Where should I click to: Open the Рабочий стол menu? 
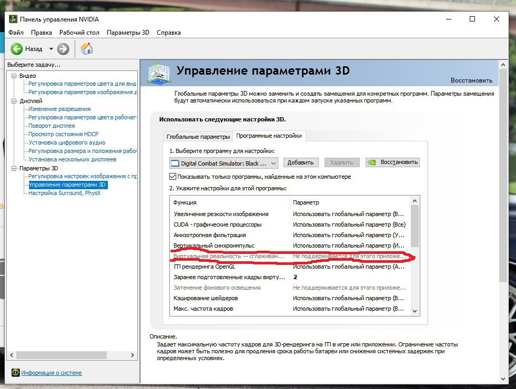pyautogui.click(x=79, y=33)
